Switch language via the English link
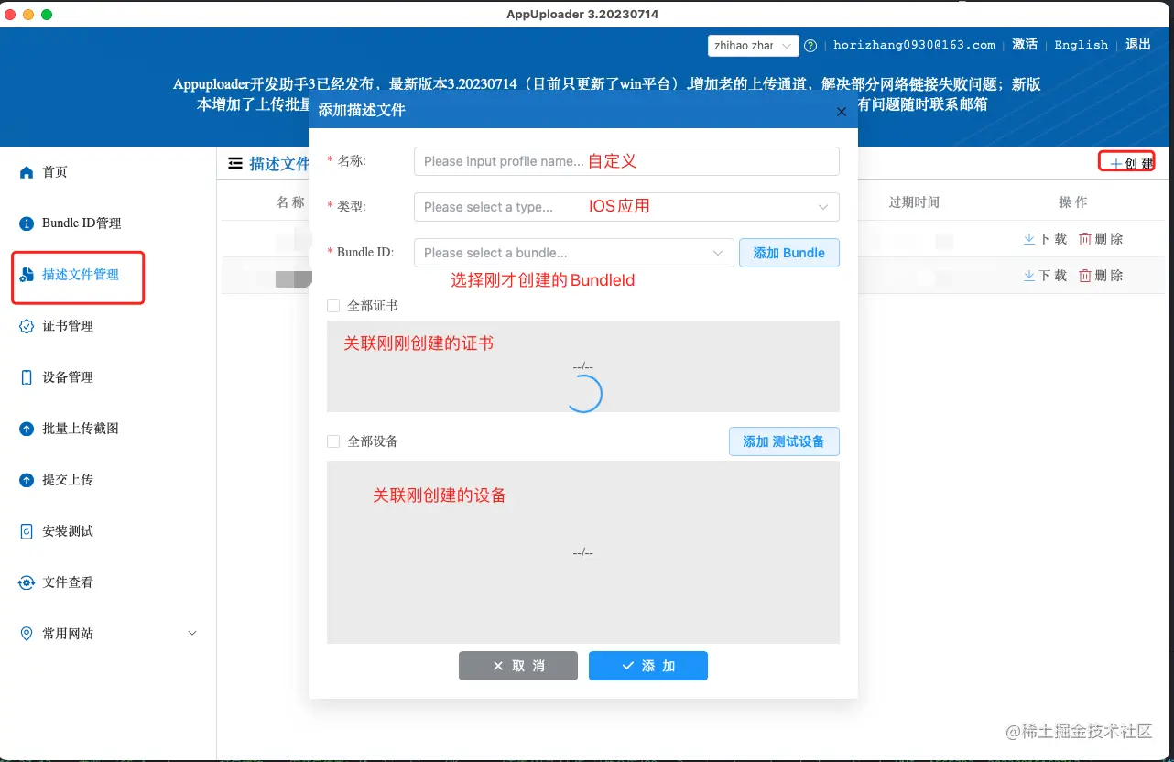Image resolution: width=1174 pixels, height=762 pixels. [1082, 45]
